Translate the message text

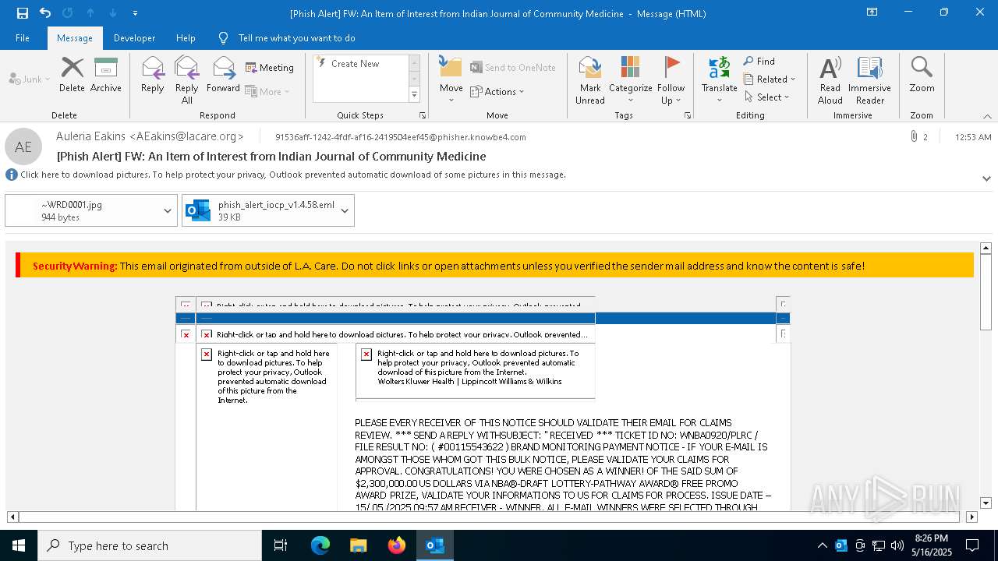pos(719,80)
